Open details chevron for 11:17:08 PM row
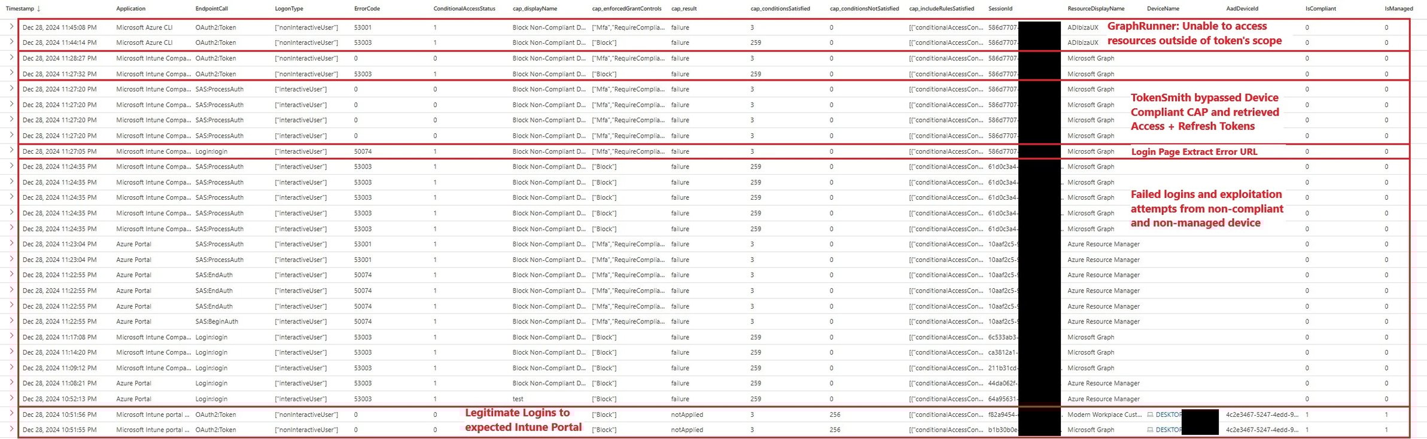This screenshot has width=1427, height=439. [11, 337]
